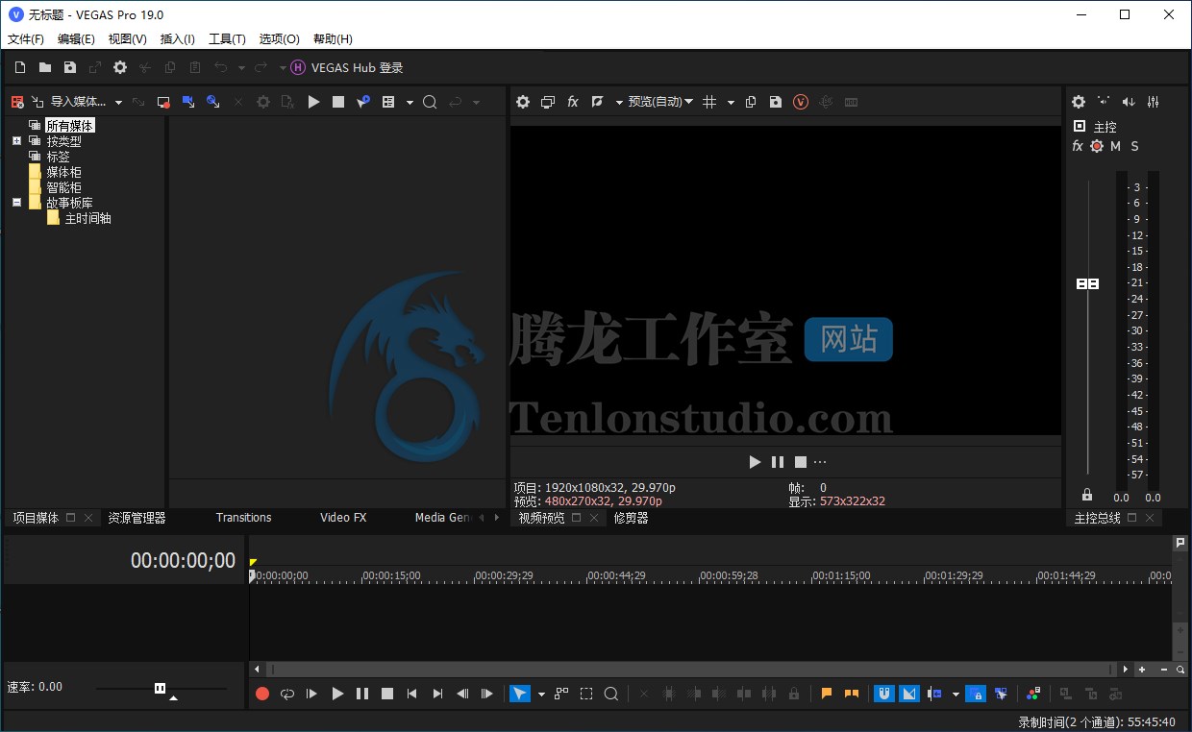This screenshot has width=1192, height=732.
Task: Toggle lock envelopes to events button
Action: pos(976,694)
